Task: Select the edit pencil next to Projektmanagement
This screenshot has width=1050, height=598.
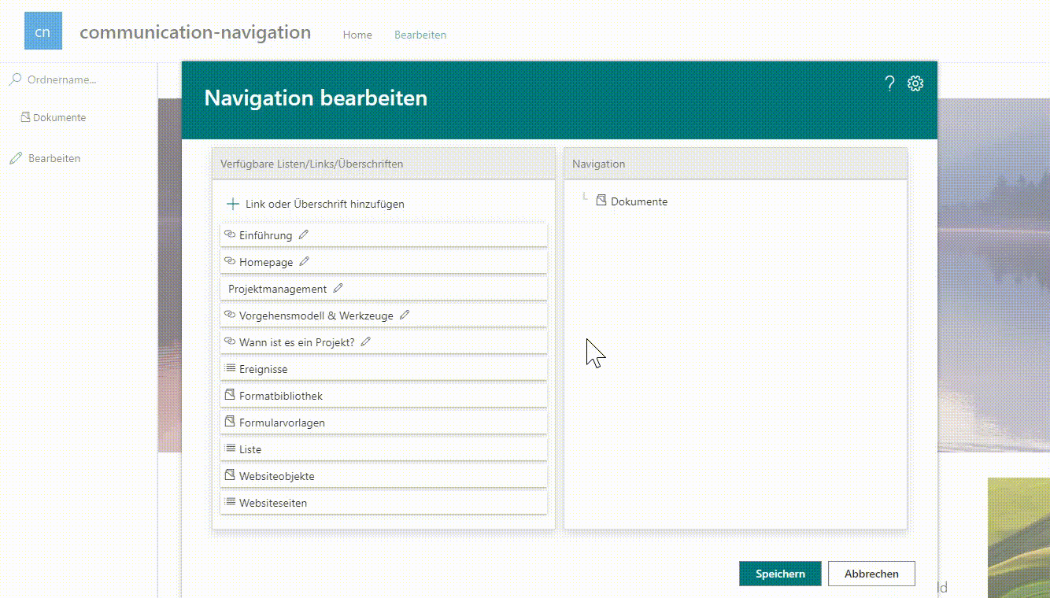Action: coord(338,288)
